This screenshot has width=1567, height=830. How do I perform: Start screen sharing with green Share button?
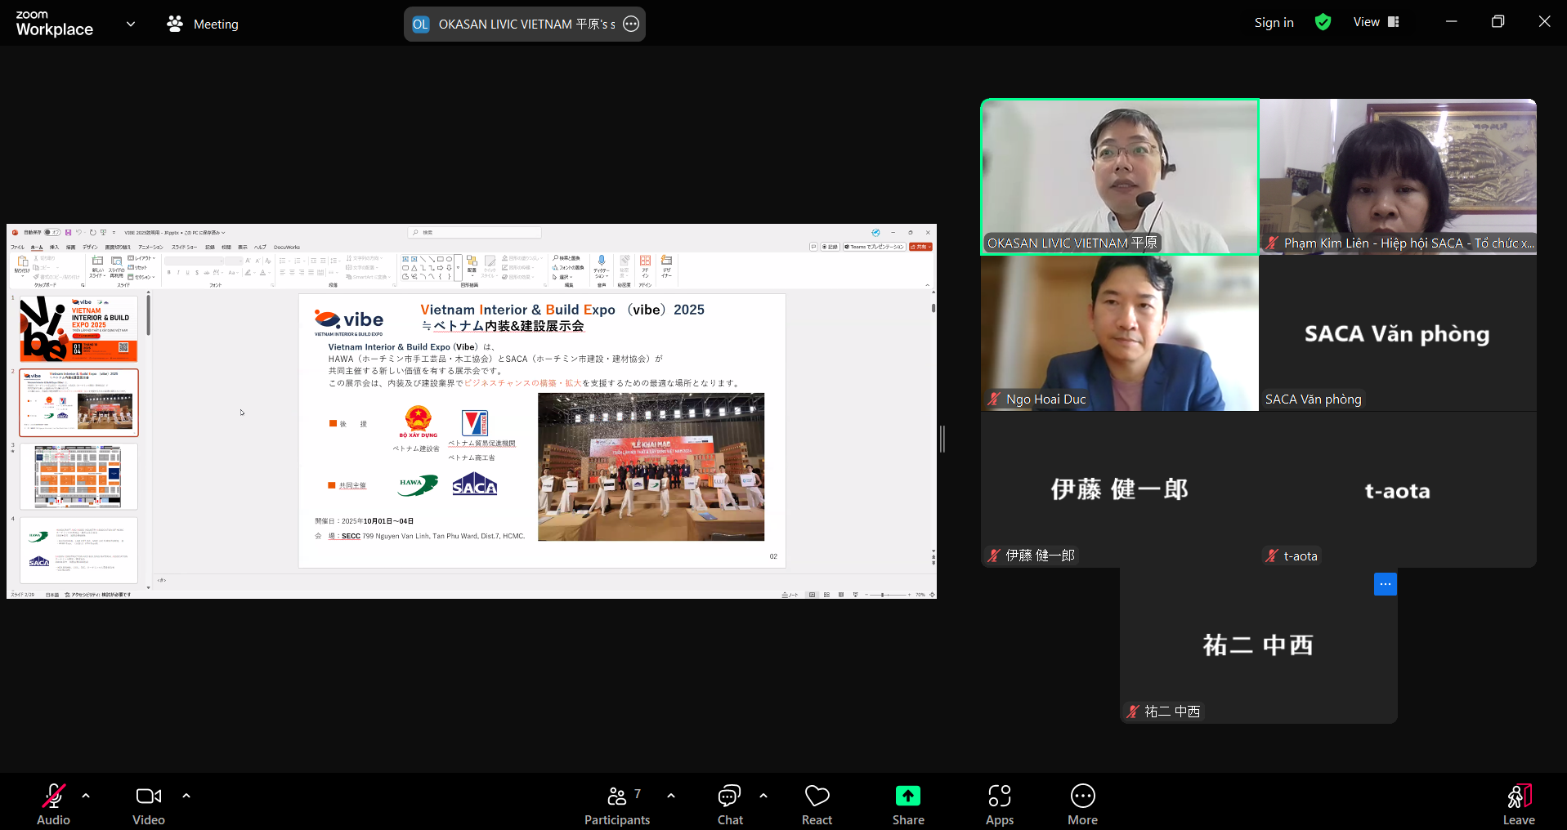coord(907,804)
